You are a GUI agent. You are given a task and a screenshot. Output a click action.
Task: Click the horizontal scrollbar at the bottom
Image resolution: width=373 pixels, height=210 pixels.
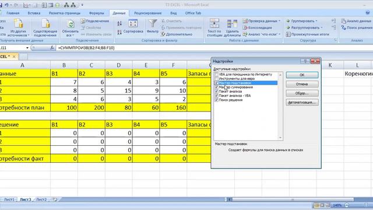point(293,199)
